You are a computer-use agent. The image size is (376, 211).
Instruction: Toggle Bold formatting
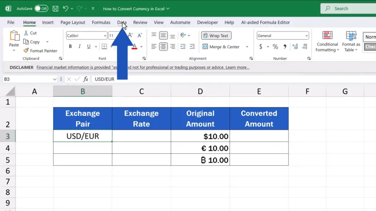point(70,47)
